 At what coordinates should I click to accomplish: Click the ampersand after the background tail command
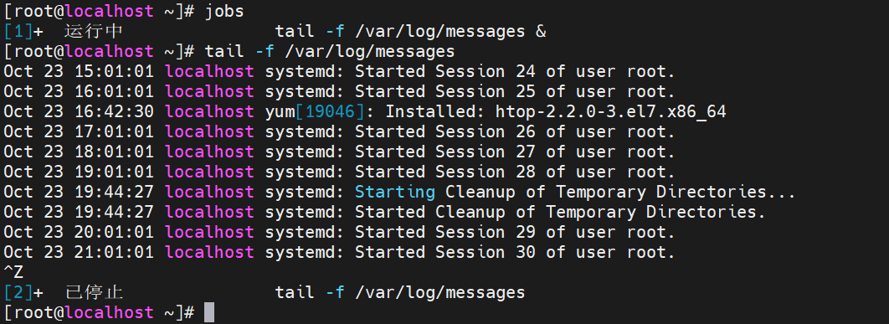(x=540, y=31)
